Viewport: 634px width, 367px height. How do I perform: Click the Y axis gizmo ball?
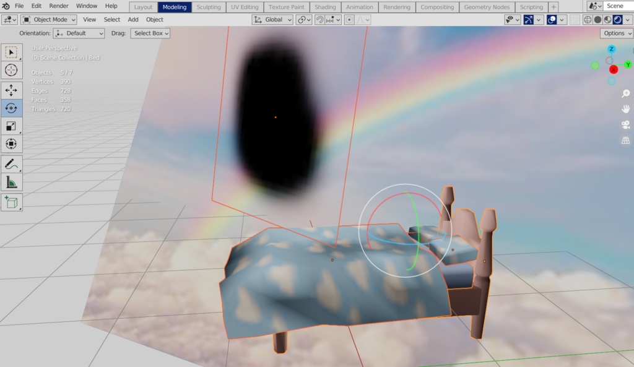point(628,64)
